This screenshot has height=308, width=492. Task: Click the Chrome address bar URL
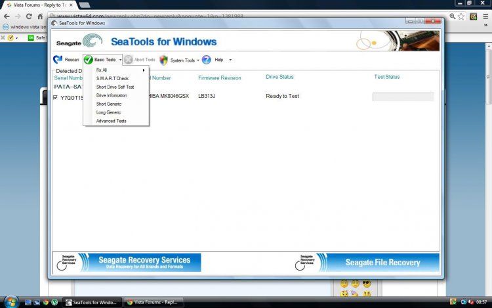150,16
